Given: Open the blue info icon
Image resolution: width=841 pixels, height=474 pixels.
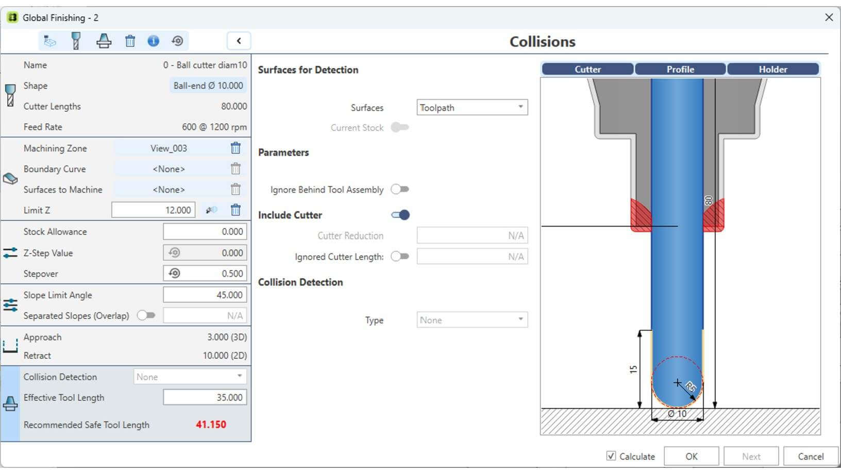Looking at the screenshot, I should pos(153,41).
